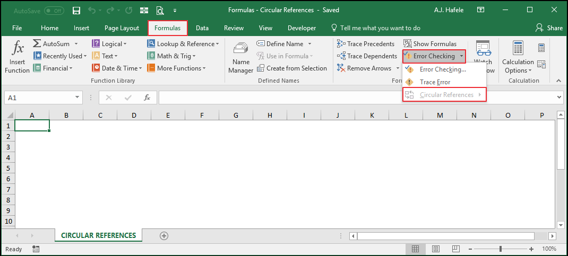Viewport: 568px width, 256px height.
Task: Click the zoom in plus button
Action: [x=531, y=249]
